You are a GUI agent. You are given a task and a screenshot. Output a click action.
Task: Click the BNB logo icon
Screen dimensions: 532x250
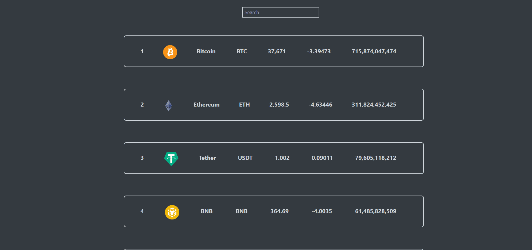(172, 212)
